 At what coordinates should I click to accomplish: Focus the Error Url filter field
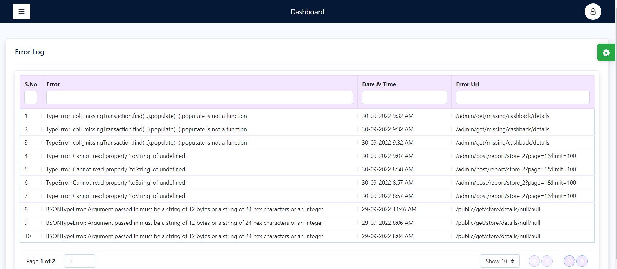[523, 97]
